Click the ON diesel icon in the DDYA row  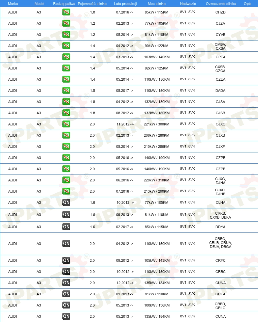[66, 227]
